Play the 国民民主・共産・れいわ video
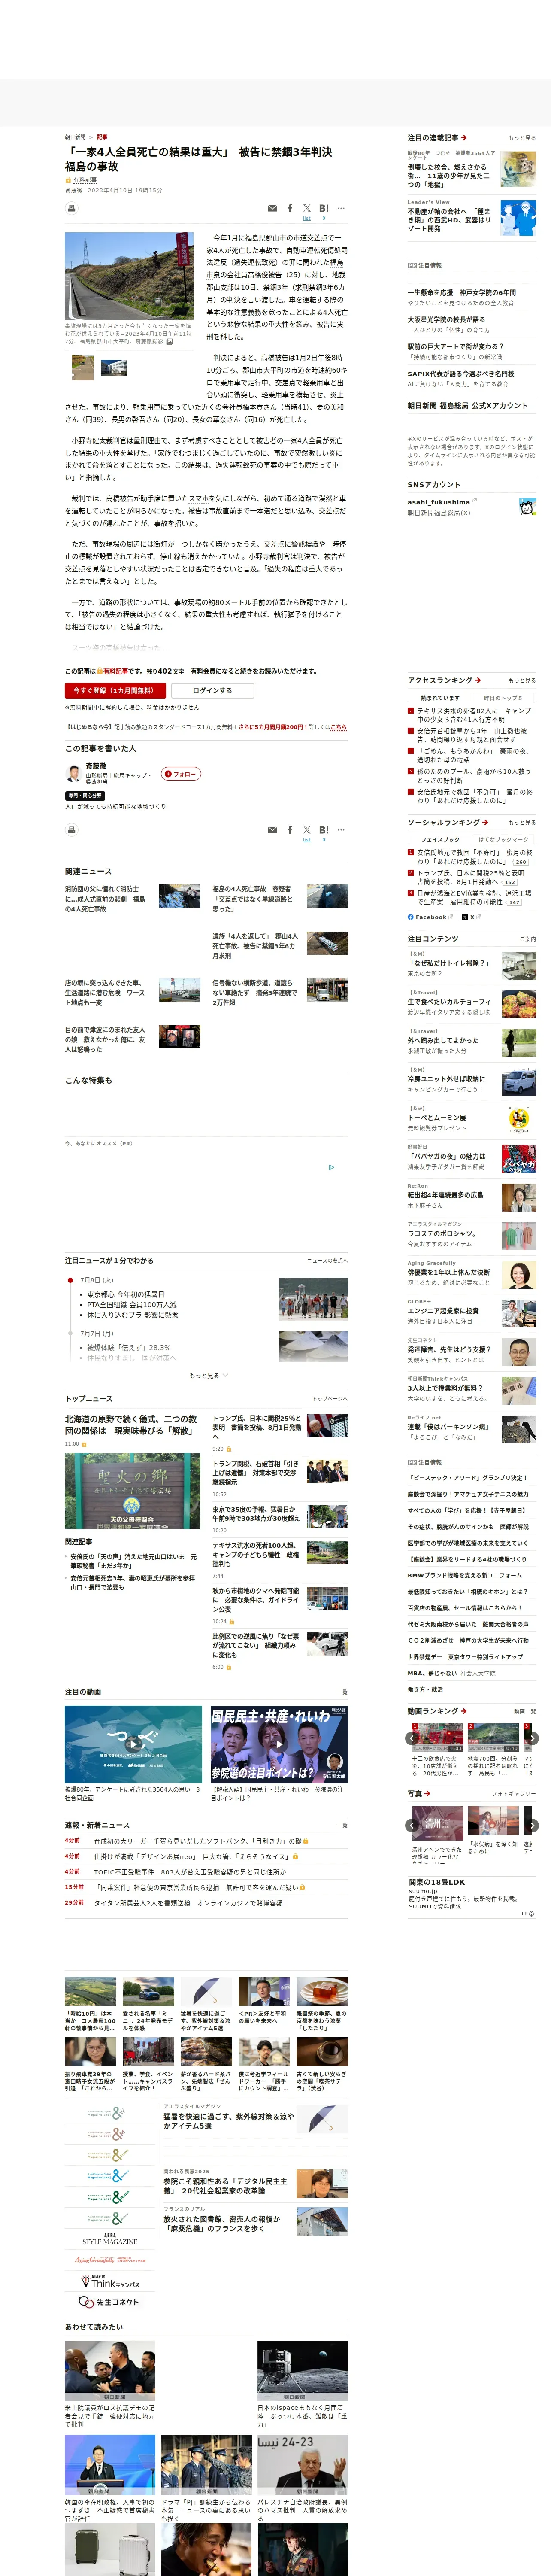The image size is (551, 2576). pyautogui.click(x=279, y=1743)
